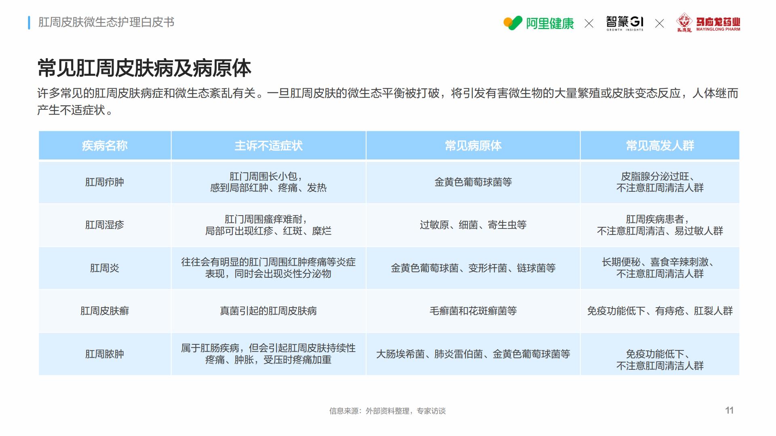
Task: Click the cell starting 长期便秘、喜食辛辣刺激
Action: (660, 268)
